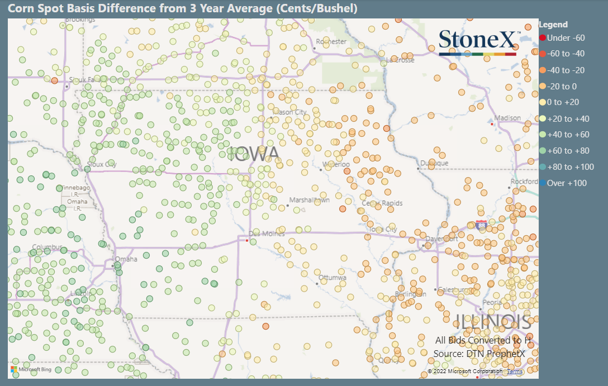This screenshot has height=386, width=608.
Task: Click the '+40 to +60' legend entry
Action: (564, 135)
